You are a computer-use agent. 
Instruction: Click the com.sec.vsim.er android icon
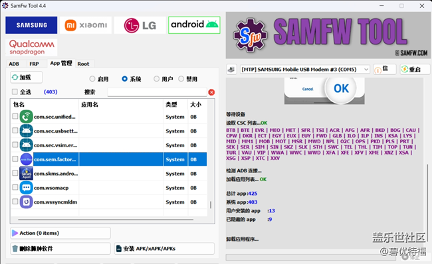pyautogui.click(x=26, y=145)
